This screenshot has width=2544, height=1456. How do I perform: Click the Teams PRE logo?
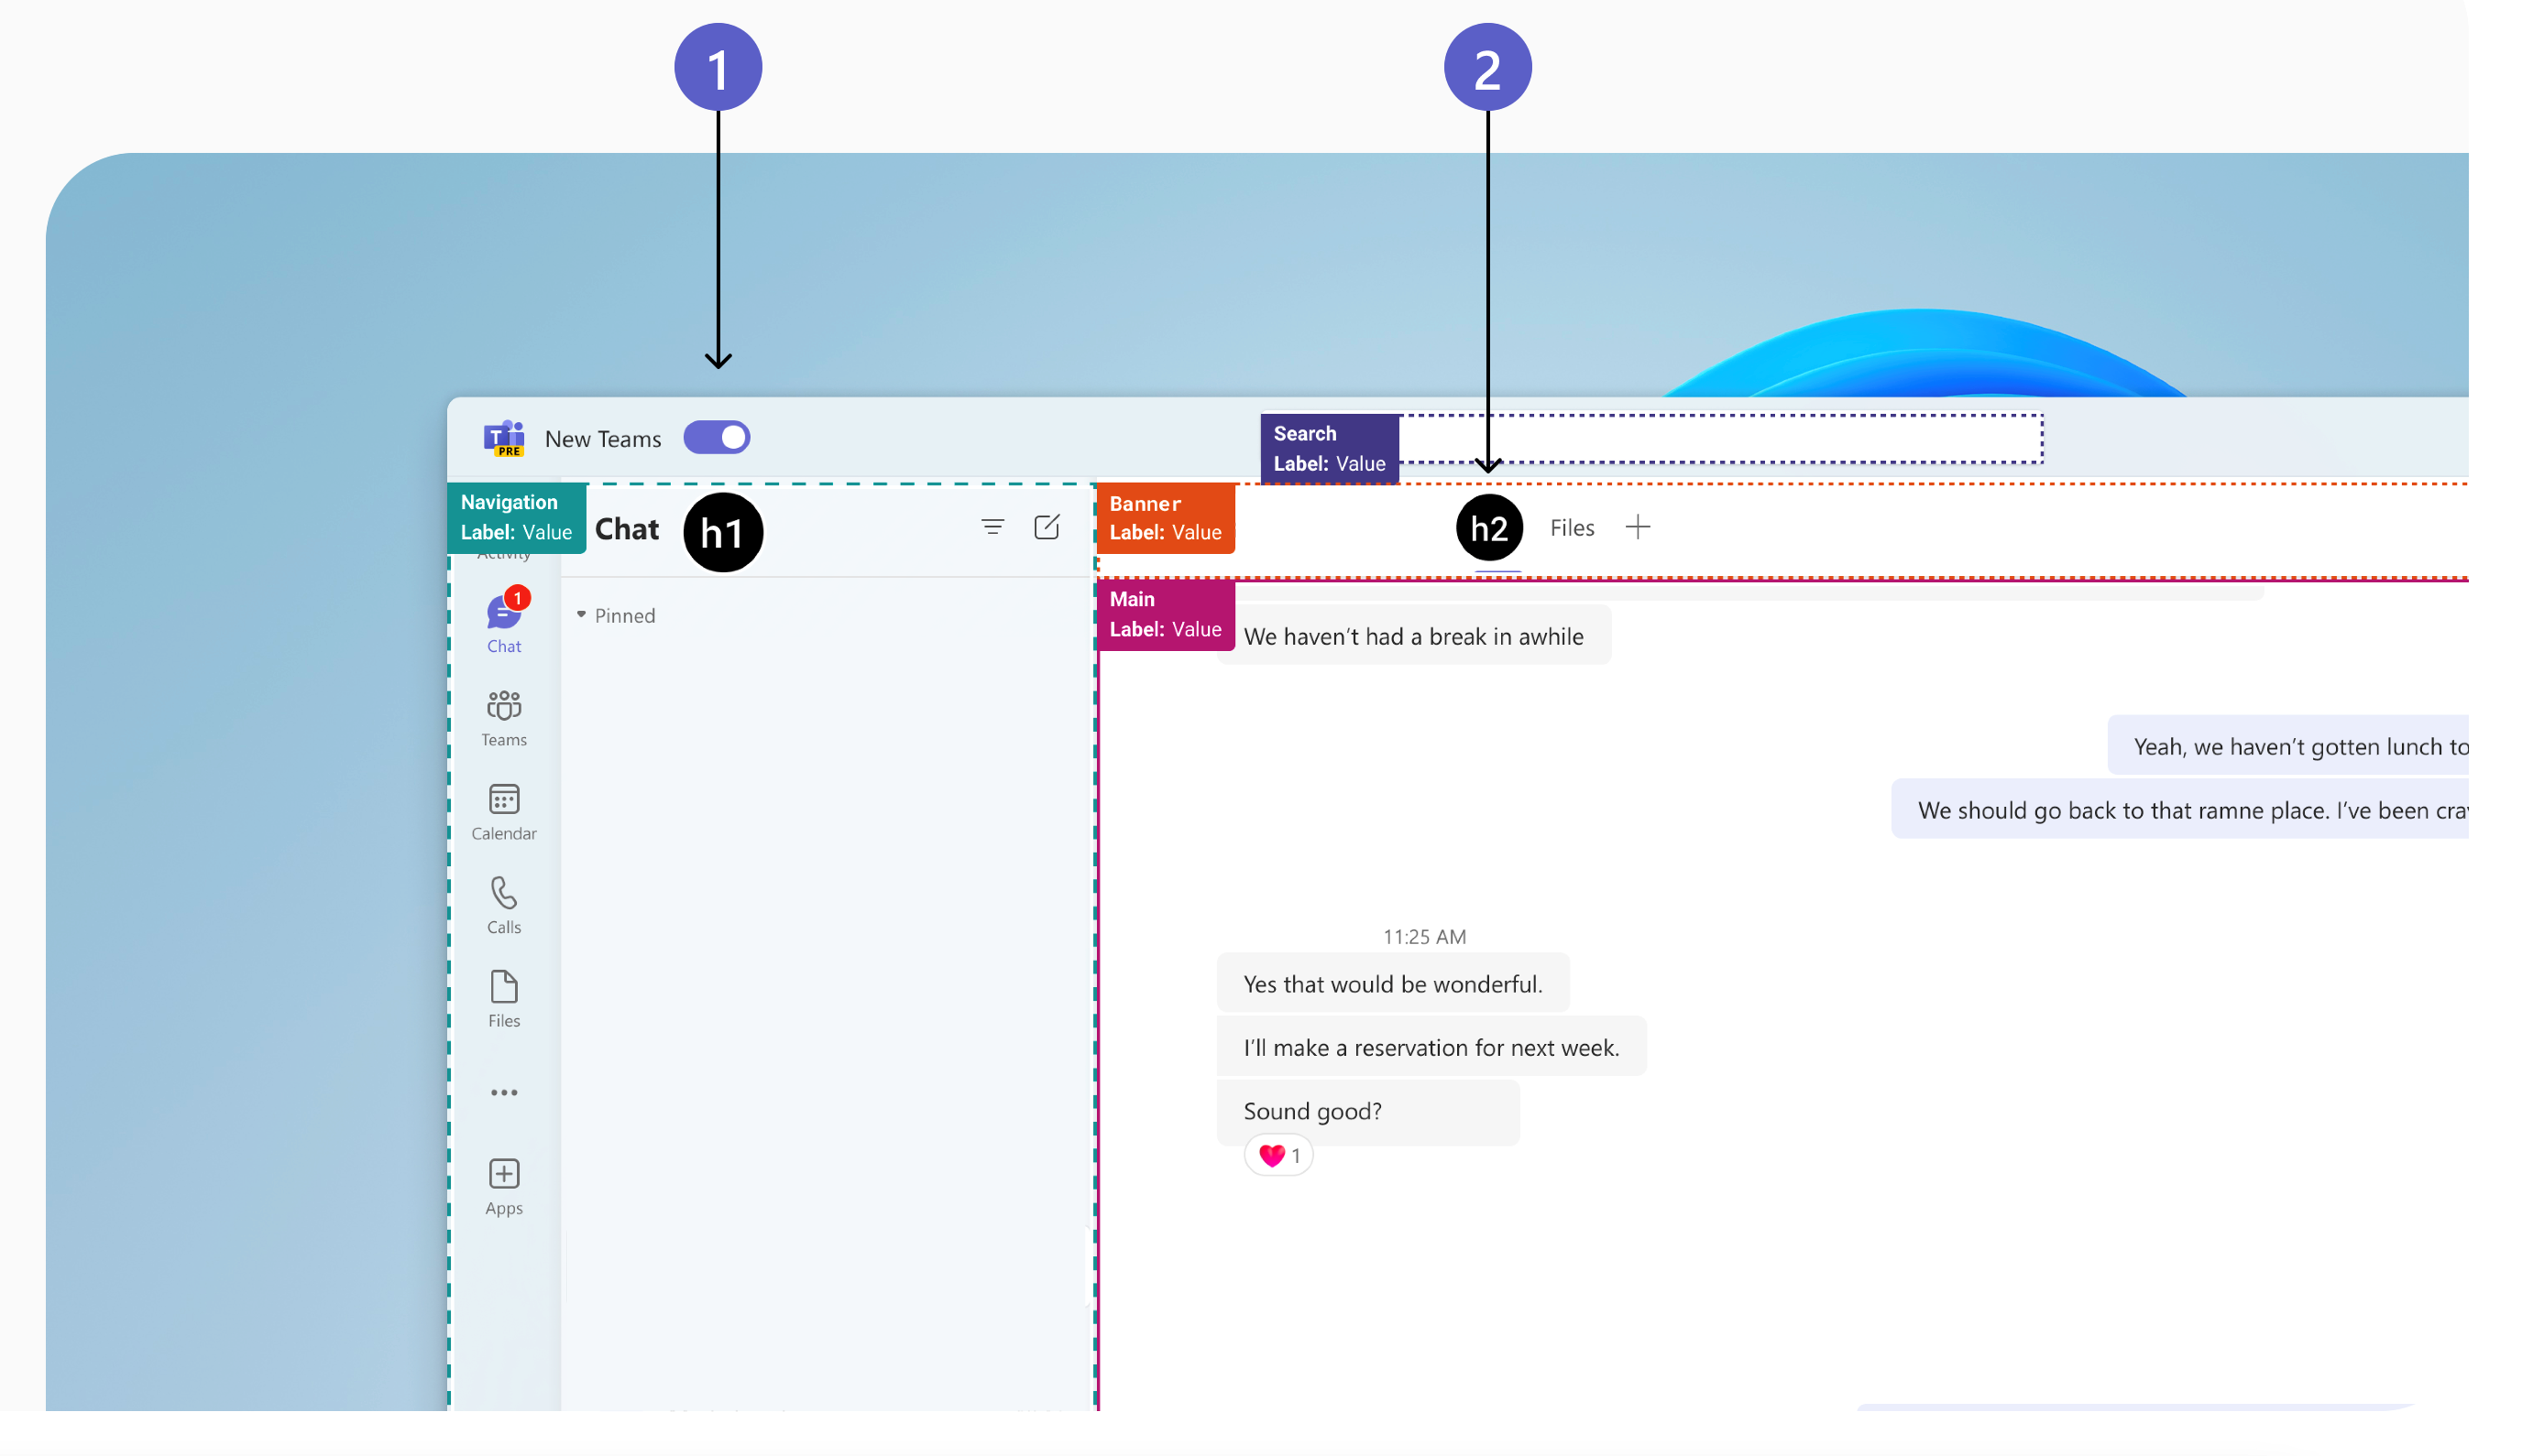pos(503,438)
